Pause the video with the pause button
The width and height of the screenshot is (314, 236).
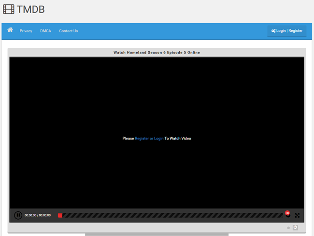point(18,215)
